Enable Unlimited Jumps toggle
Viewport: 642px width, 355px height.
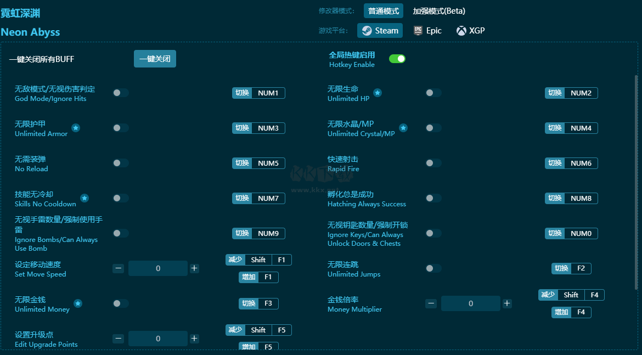pyautogui.click(x=433, y=269)
